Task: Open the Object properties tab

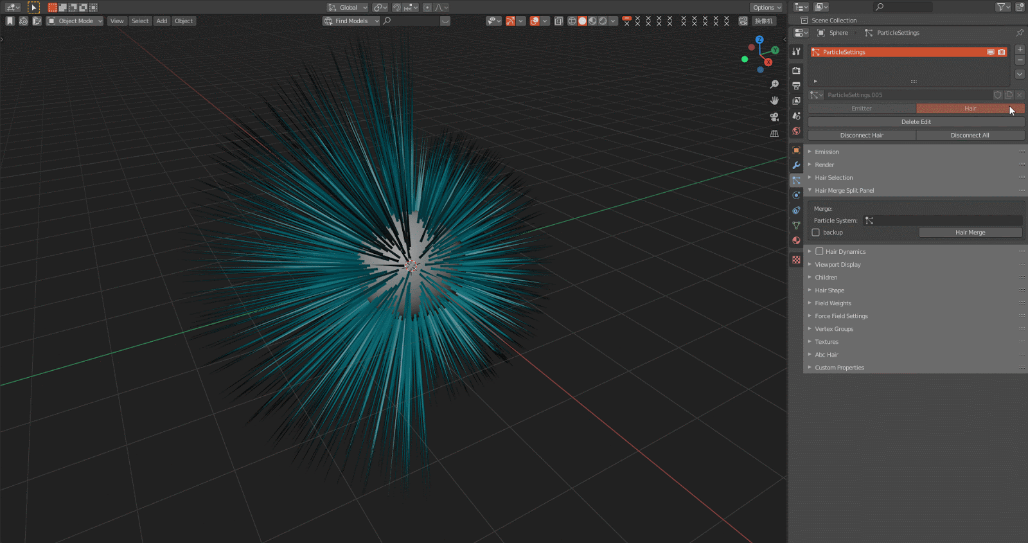Action: [x=796, y=150]
